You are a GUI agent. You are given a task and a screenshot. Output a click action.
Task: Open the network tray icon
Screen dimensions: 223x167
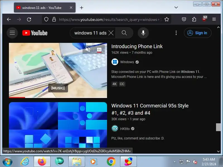pyautogui.click(x=181, y=162)
